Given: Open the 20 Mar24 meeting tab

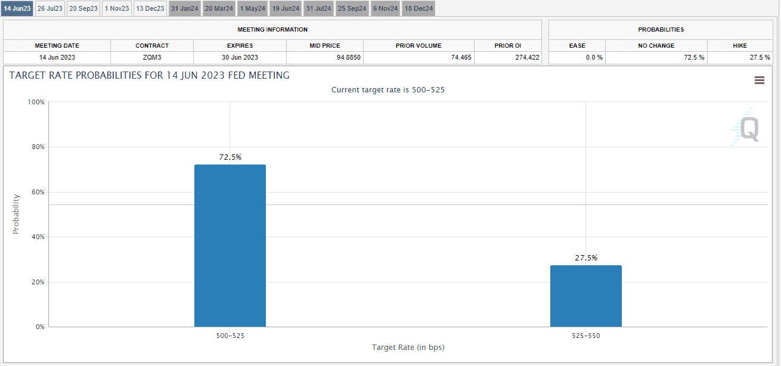Looking at the screenshot, I should (219, 8).
